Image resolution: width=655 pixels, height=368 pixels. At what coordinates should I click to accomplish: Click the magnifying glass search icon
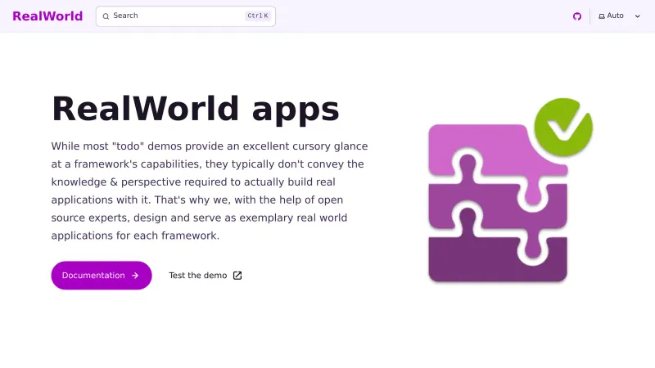(x=106, y=16)
